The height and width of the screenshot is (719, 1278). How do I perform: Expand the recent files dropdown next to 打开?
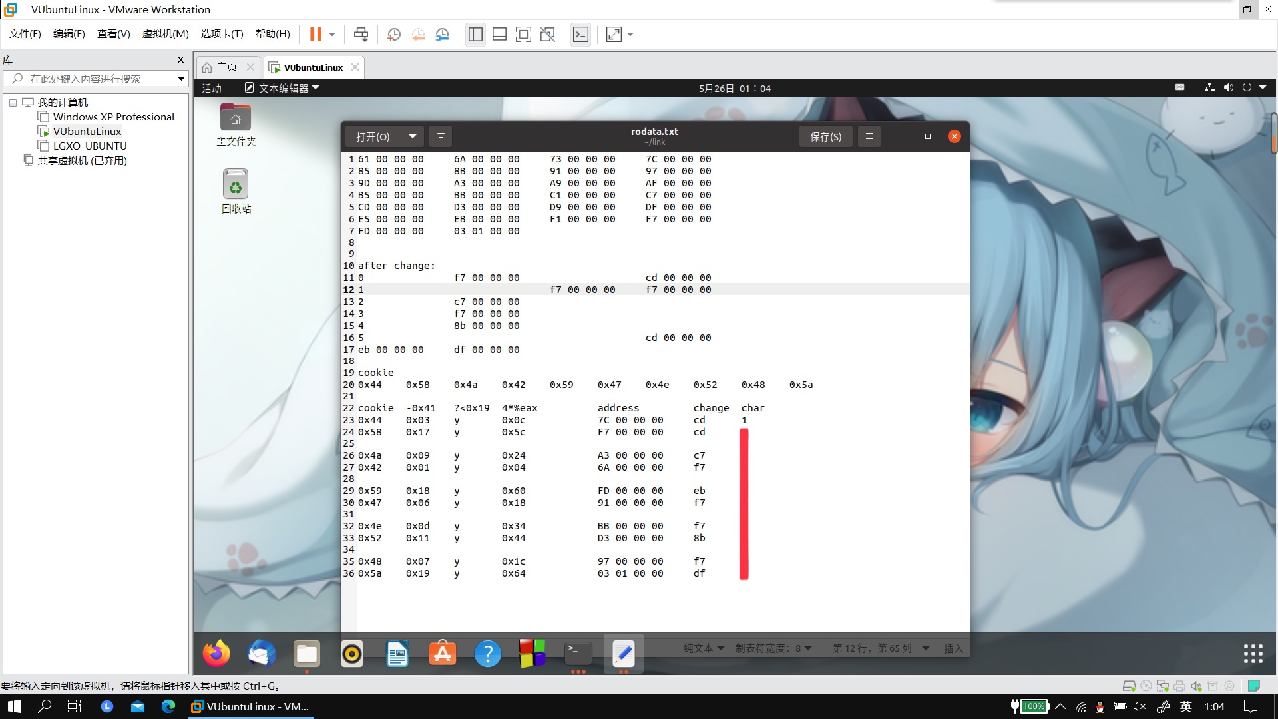click(413, 136)
